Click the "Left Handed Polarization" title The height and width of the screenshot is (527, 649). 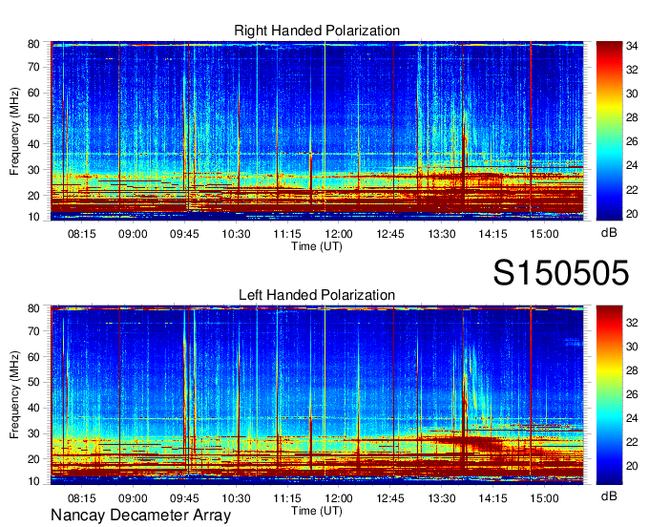[x=317, y=295]
